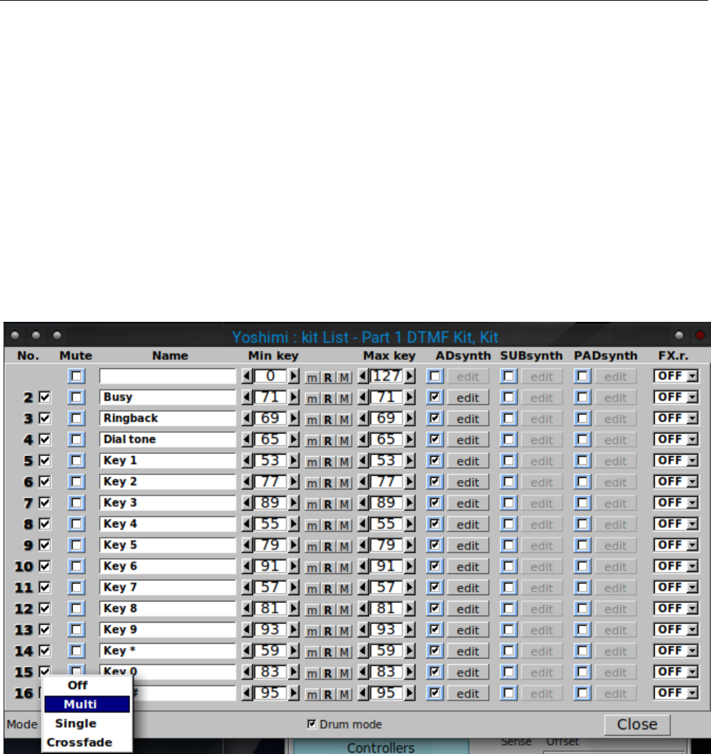The image size is (711, 754).
Task: Click the Min key 53 value on Key 1 row
Action: (270, 461)
